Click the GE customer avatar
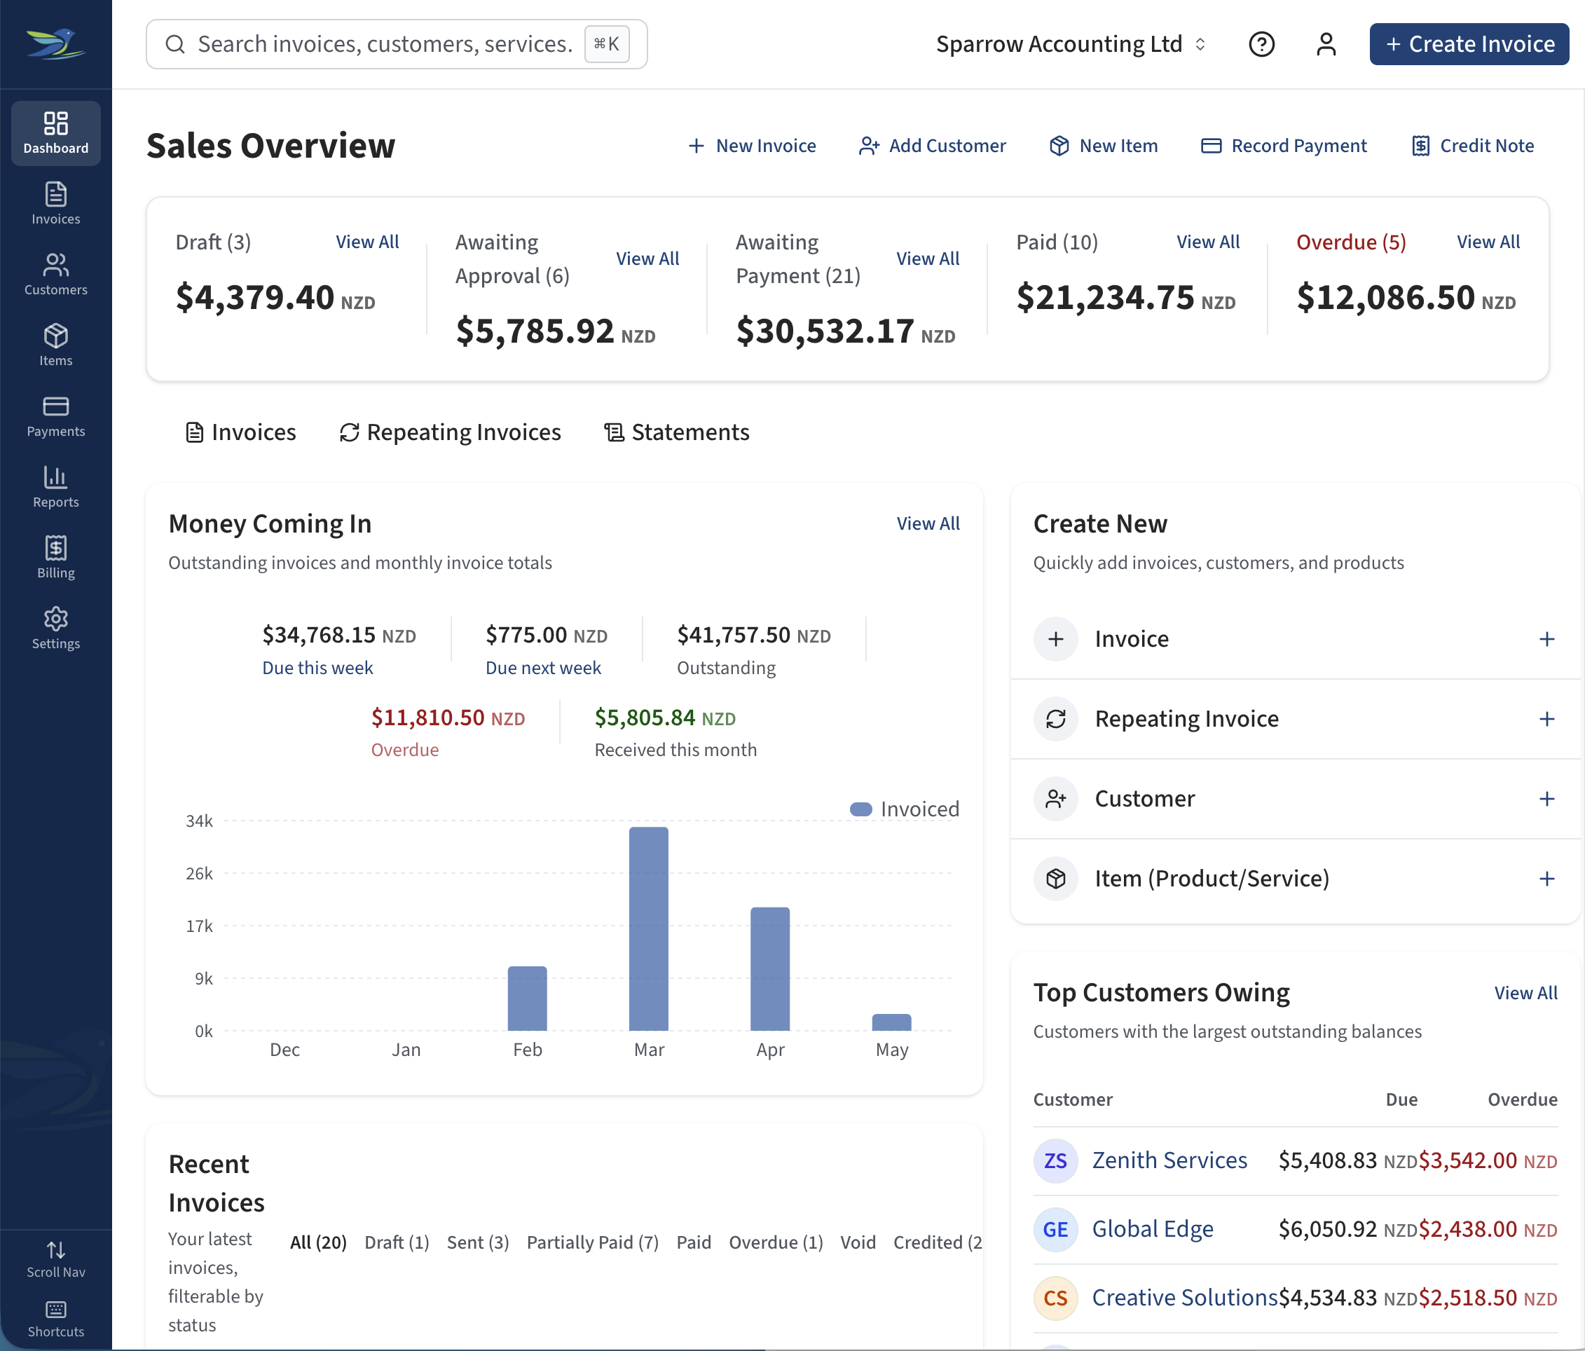The image size is (1585, 1351). click(x=1056, y=1229)
